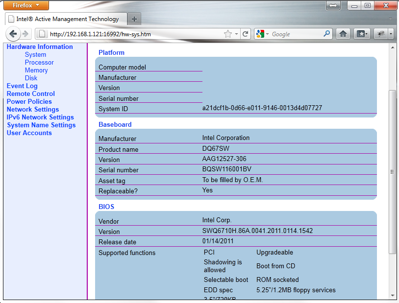
Task: Select baseboard version AAG12527-306
Action: tap(224, 159)
